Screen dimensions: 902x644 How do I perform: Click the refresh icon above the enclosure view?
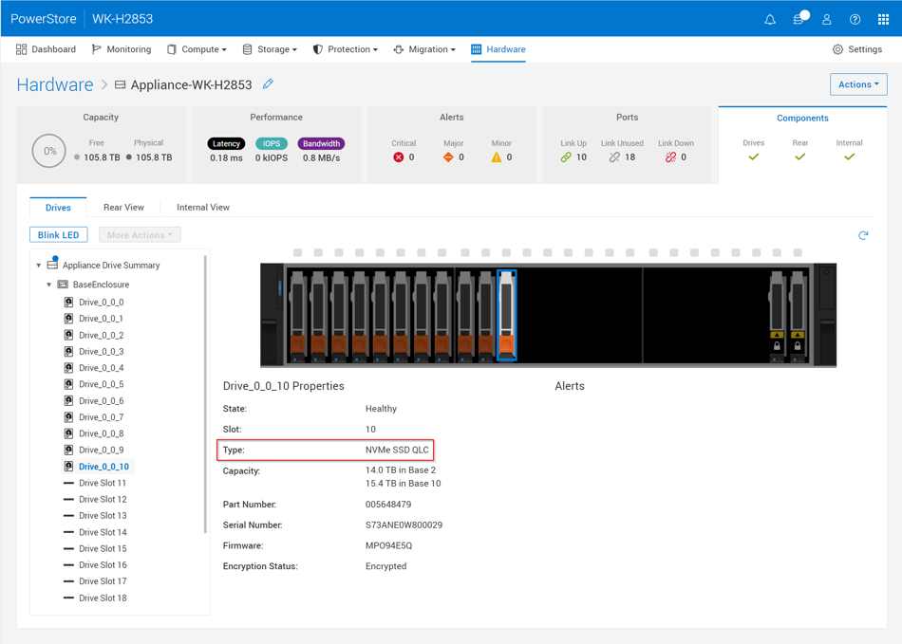point(863,234)
